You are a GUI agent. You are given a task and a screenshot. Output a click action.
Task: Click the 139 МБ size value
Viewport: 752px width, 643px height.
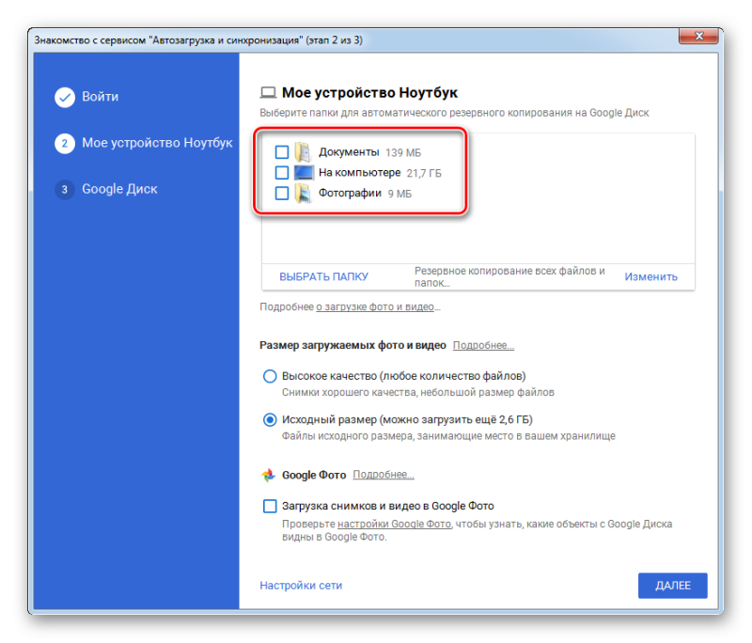pyautogui.click(x=403, y=152)
